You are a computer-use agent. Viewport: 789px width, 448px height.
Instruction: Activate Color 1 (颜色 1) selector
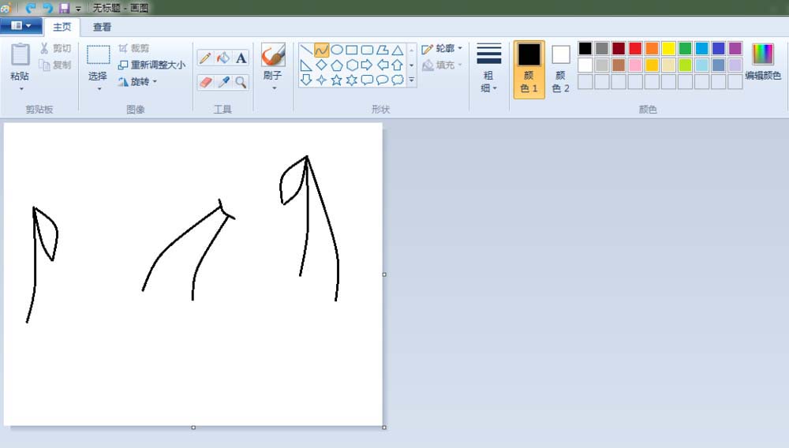coord(529,69)
